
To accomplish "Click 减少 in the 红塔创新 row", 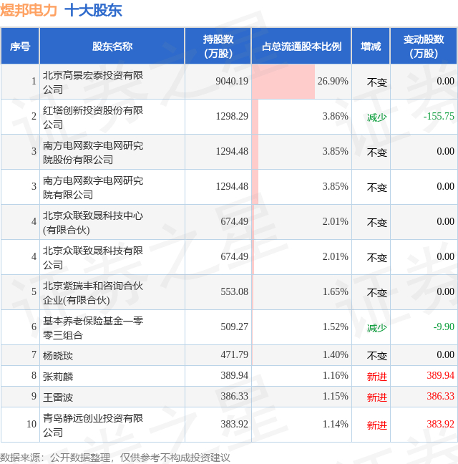I will [x=376, y=117].
